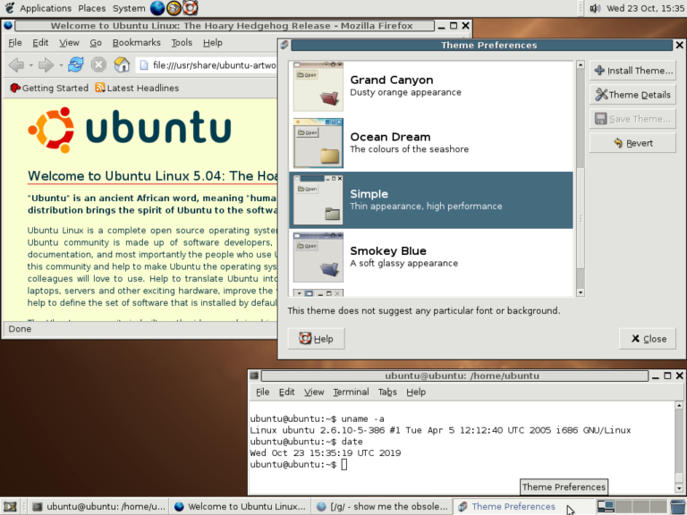
Task: Open terminal View menu
Action: point(314,392)
